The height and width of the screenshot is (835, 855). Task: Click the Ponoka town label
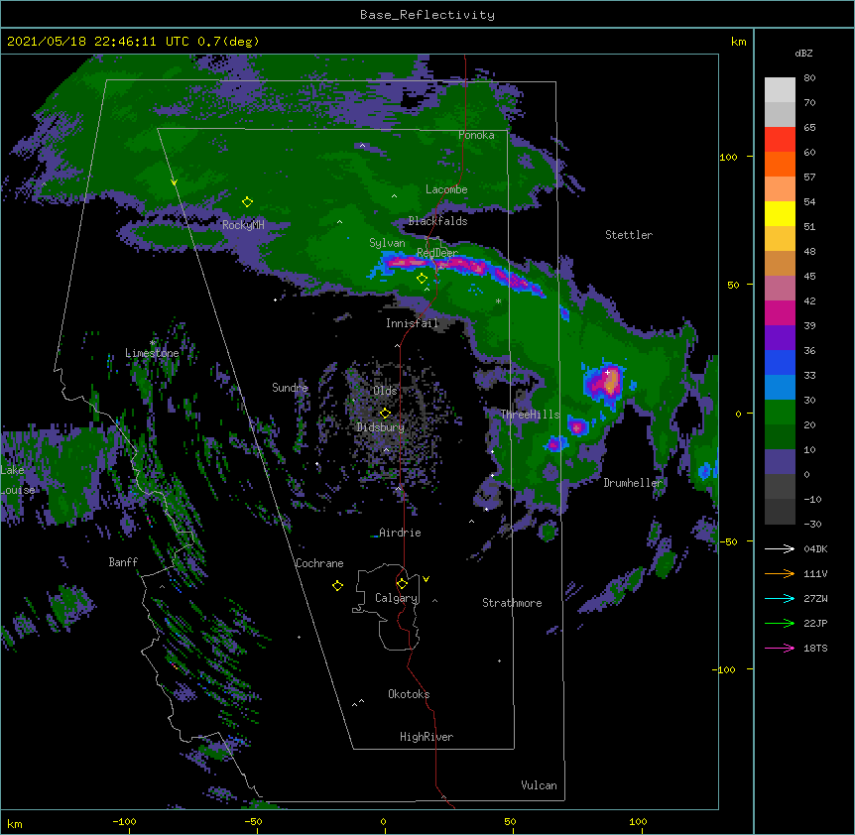click(x=476, y=135)
